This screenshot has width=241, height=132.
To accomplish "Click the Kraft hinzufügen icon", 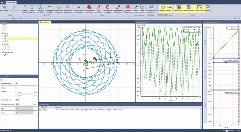I will point(99,7).
